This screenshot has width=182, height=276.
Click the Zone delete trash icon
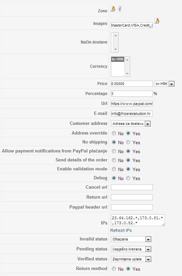120,9
